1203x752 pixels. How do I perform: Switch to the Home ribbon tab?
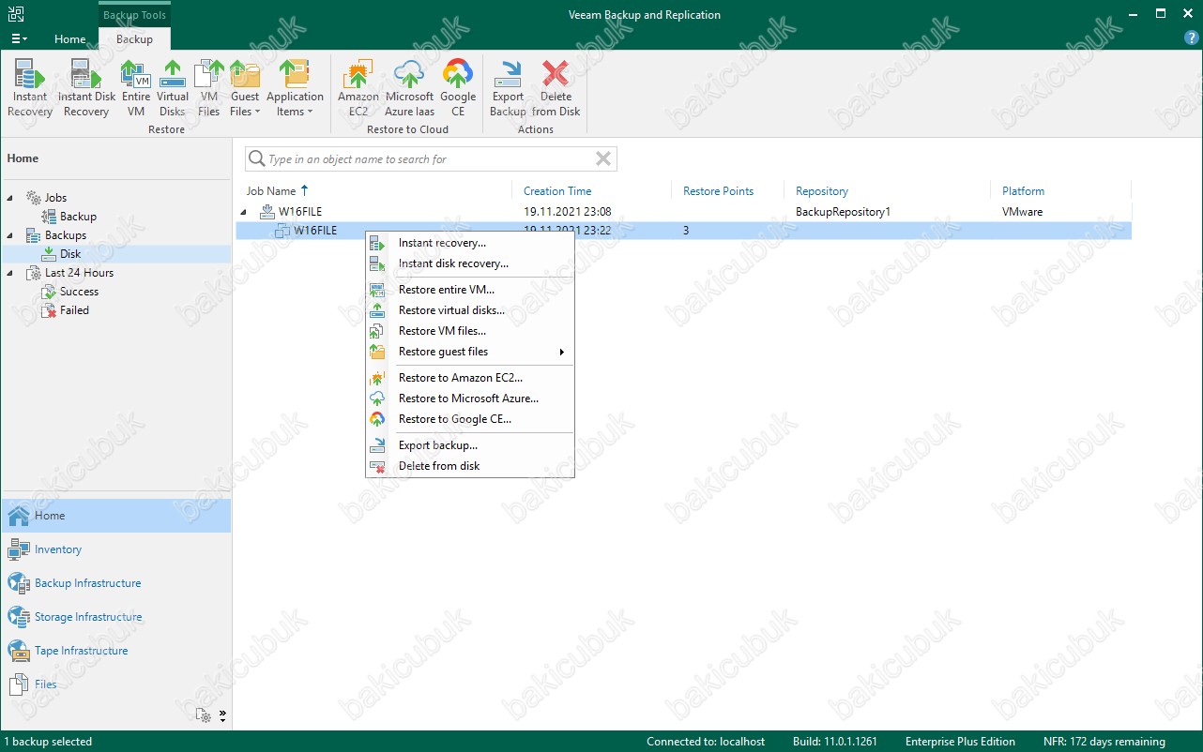[x=70, y=39]
